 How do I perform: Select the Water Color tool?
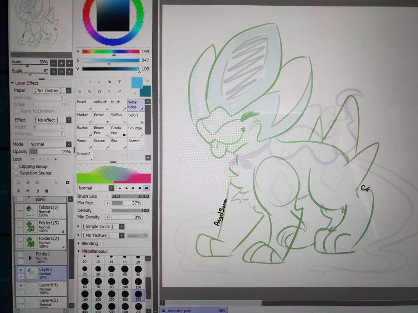(136, 105)
